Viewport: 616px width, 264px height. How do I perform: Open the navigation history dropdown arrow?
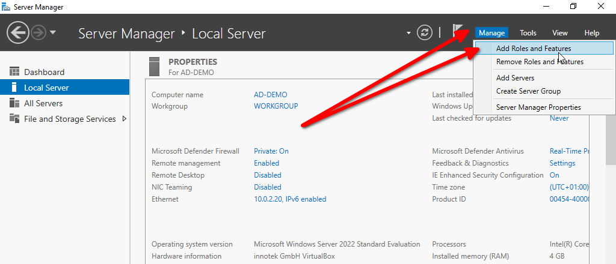[x=53, y=32]
